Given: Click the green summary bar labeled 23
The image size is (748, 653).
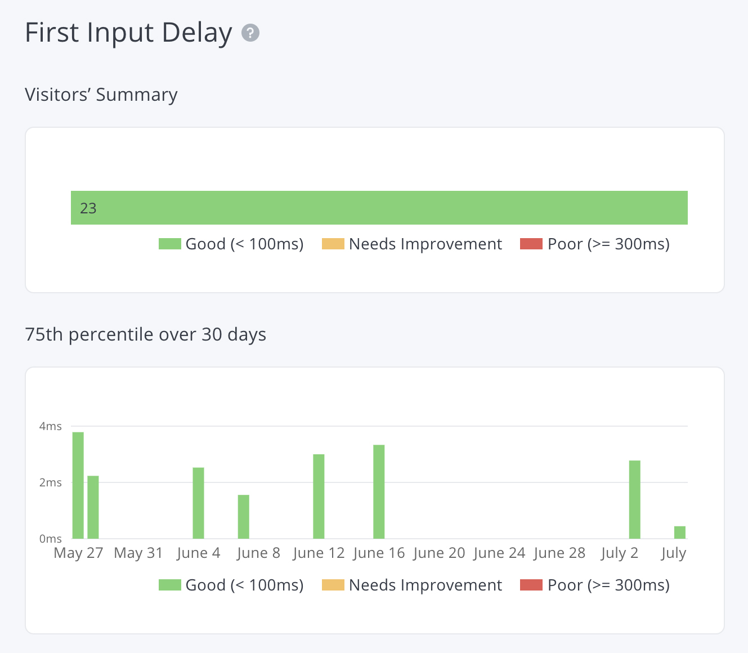Looking at the screenshot, I should point(379,208).
